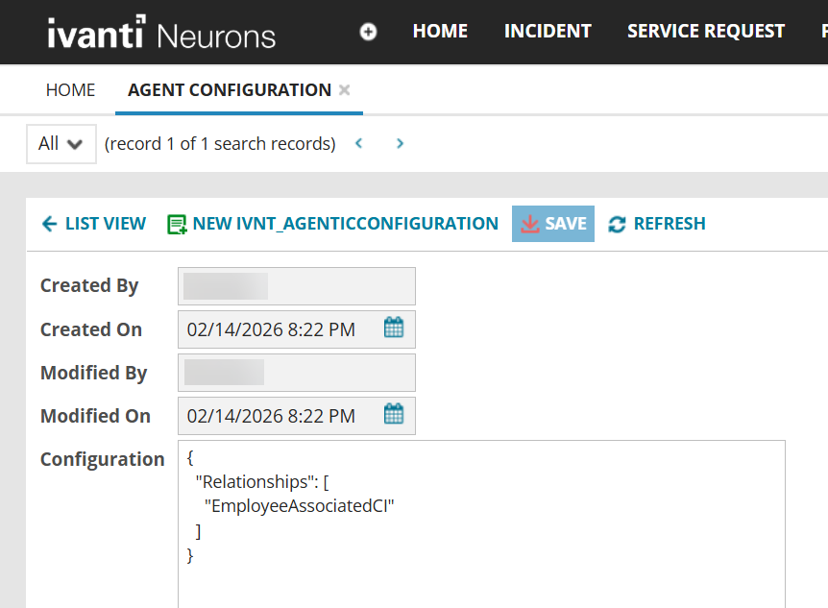
Task: Click the List View back arrow icon
Action: pos(50,224)
